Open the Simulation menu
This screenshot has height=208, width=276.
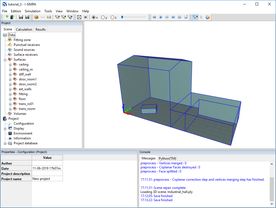[33, 11]
